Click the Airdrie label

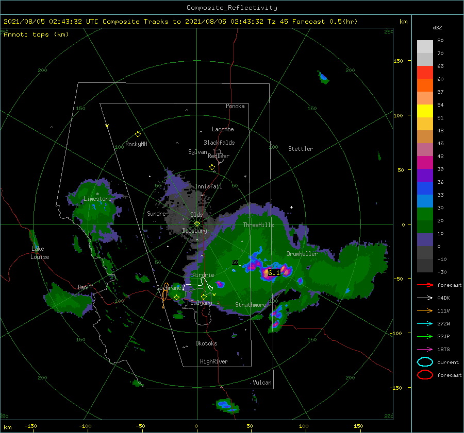pyautogui.click(x=203, y=275)
